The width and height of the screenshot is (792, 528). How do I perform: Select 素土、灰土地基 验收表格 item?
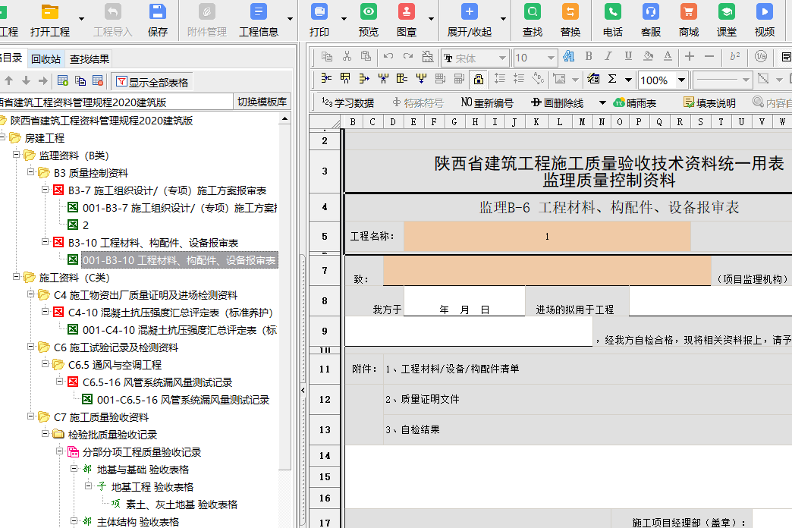[181, 504]
